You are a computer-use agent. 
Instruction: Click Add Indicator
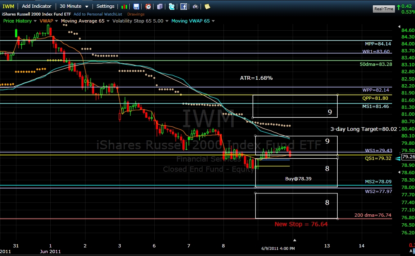[x=36, y=6]
